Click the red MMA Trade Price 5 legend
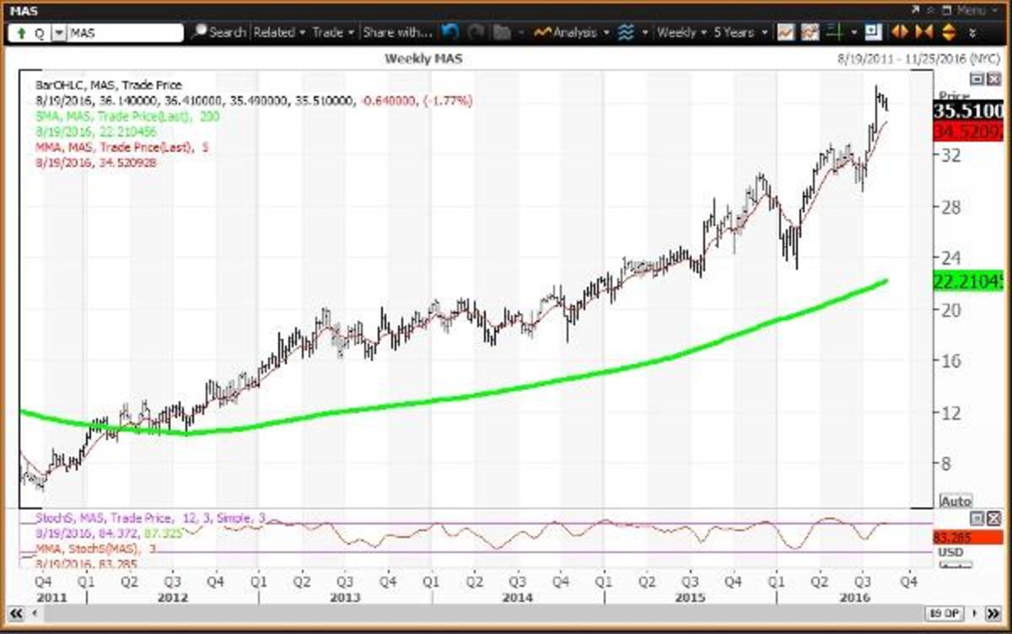 click(122, 147)
